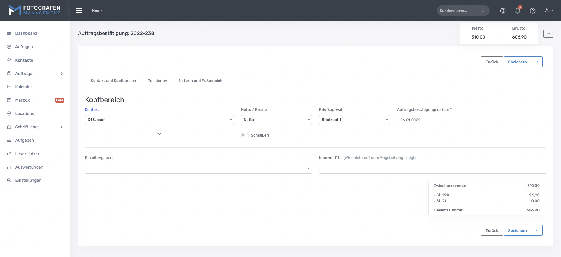This screenshot has height=257, width=561.
Task: Open the notifications bell
Action: pyautogui.click(x=517, y=11)
